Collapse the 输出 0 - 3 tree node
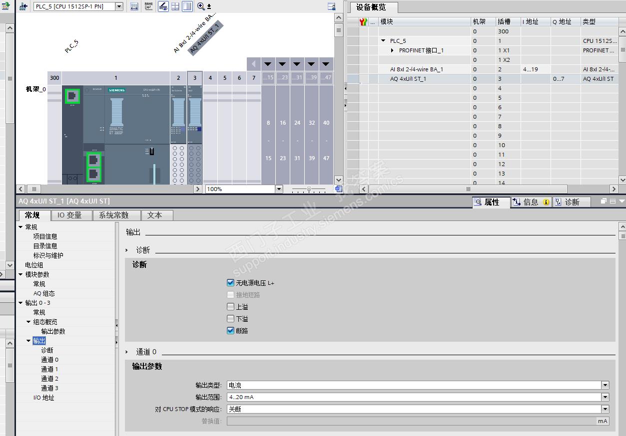Viewport: 626px width, 436px height. [x=20, y=303]
